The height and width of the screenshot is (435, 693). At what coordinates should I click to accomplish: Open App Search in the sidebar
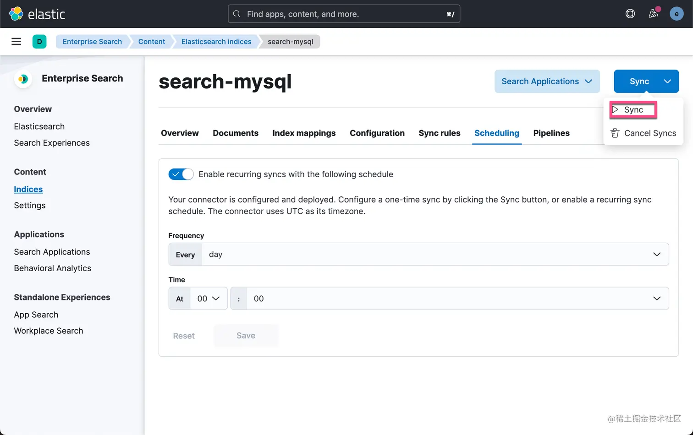[36, 315]
